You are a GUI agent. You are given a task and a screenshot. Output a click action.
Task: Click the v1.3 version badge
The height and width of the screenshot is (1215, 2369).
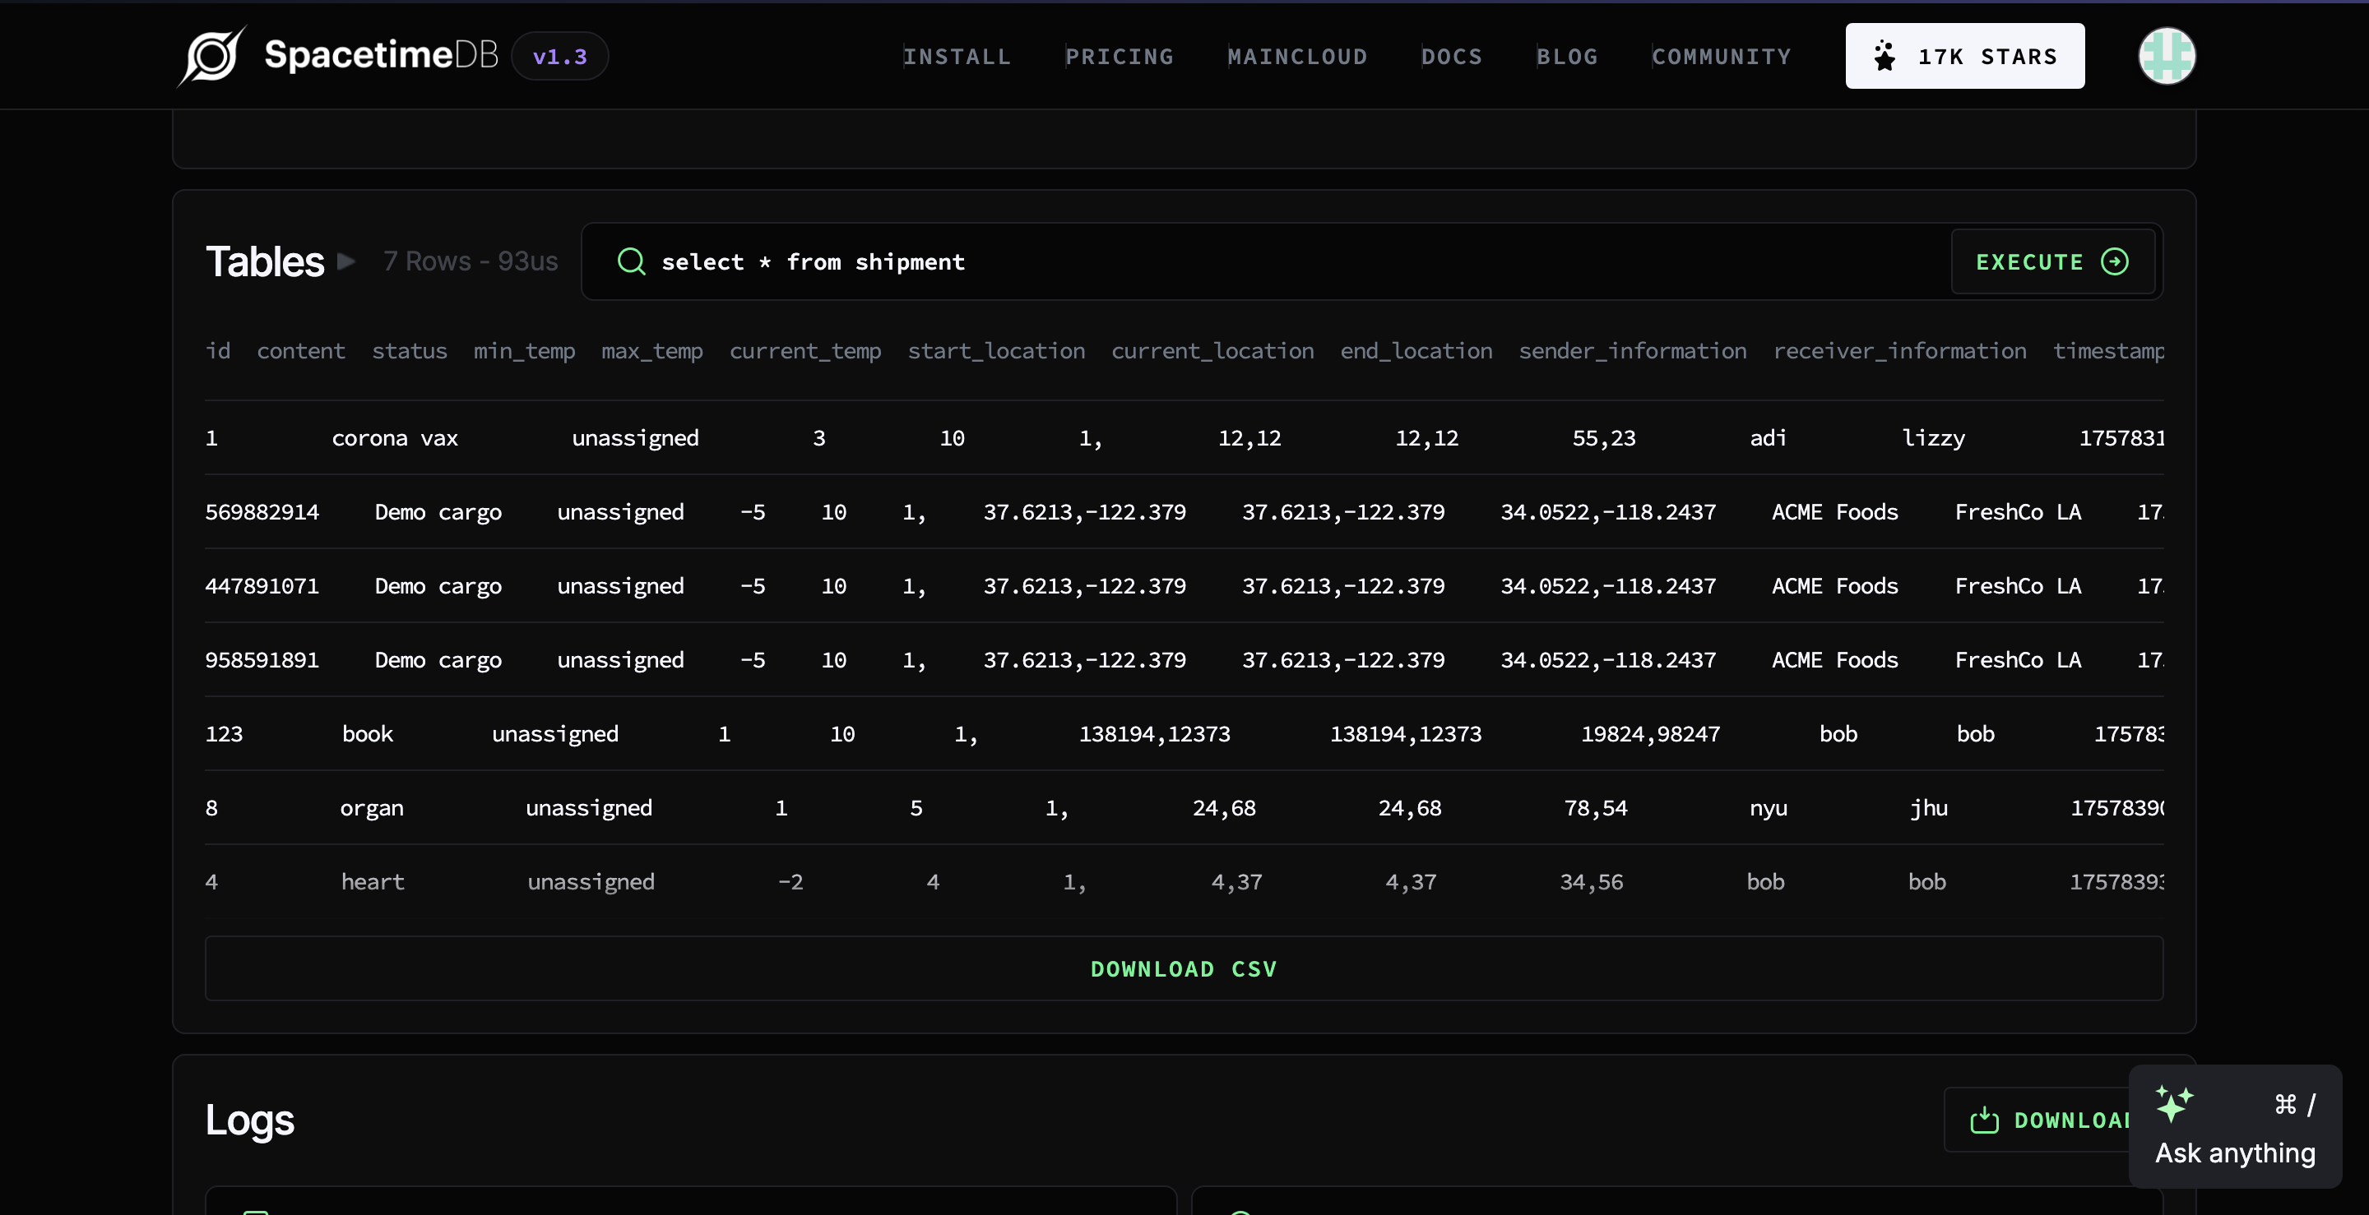click(559, 56)
